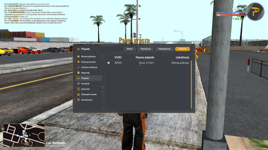
Task: Click the Lokalizacja column header
Action: pyautogui.click(x=182, y=57)
